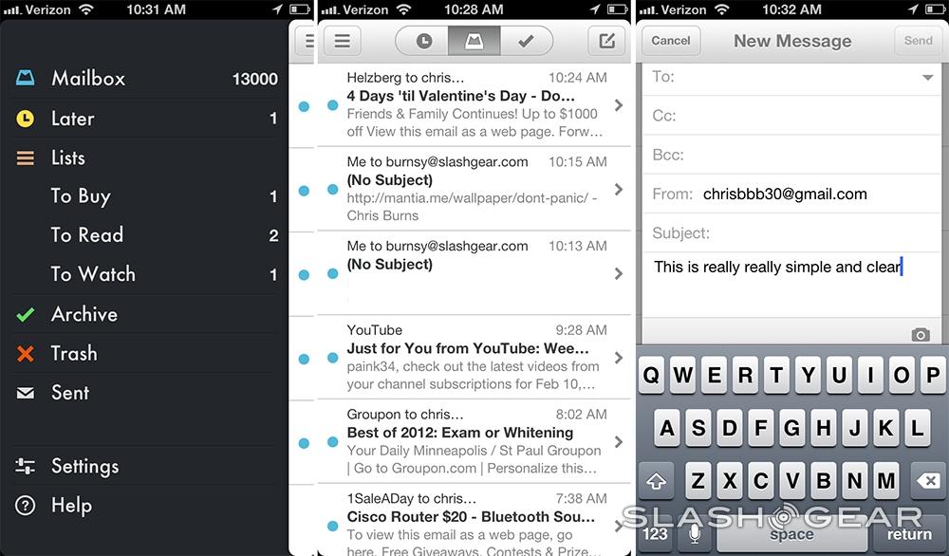
Task: Open the Mailbox inbox in sidebar
Action: (x=87, y=79)
